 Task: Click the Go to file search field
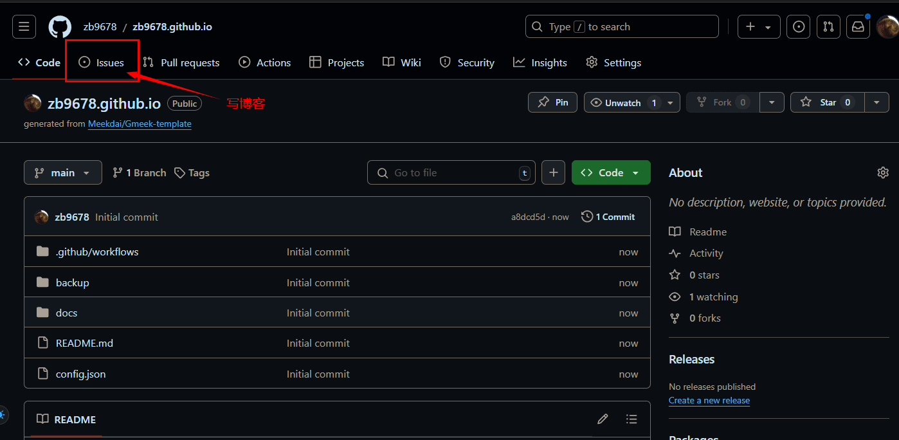click(x=450, y=172)
